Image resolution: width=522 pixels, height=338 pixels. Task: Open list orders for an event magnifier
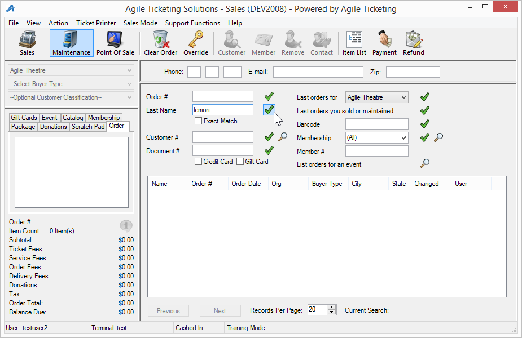(x=425, y=163)
